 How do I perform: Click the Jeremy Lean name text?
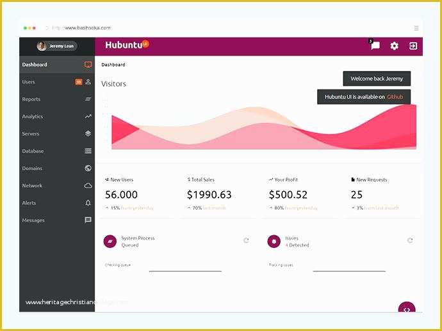(61, 46)
